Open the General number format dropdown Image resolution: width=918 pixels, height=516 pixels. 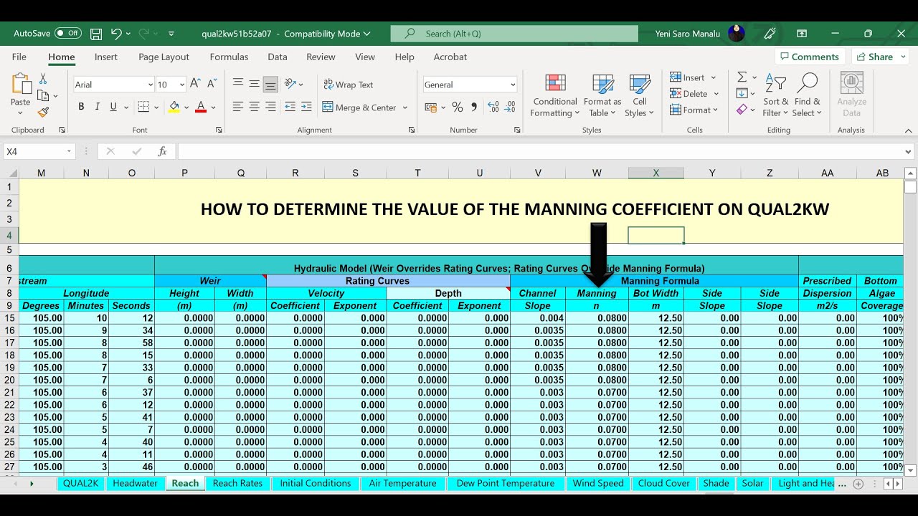click(513, 85)
